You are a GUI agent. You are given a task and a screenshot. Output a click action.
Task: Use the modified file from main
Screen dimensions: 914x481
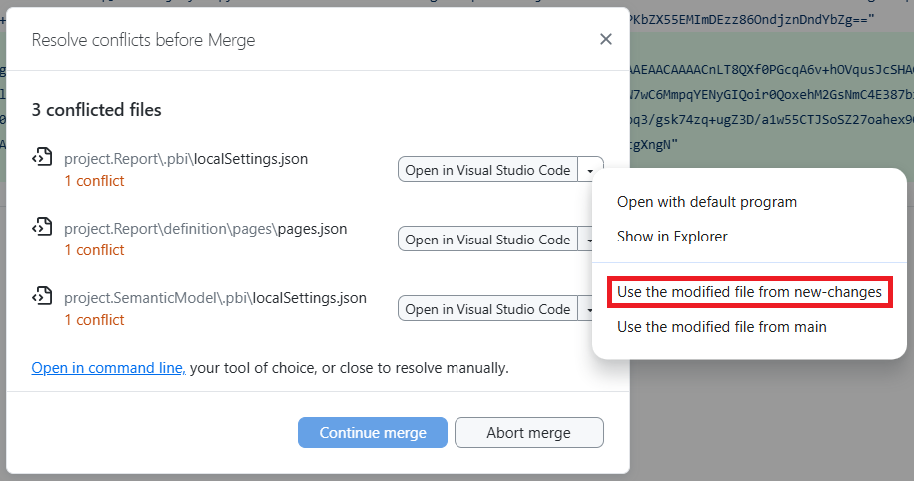(721, 327)
